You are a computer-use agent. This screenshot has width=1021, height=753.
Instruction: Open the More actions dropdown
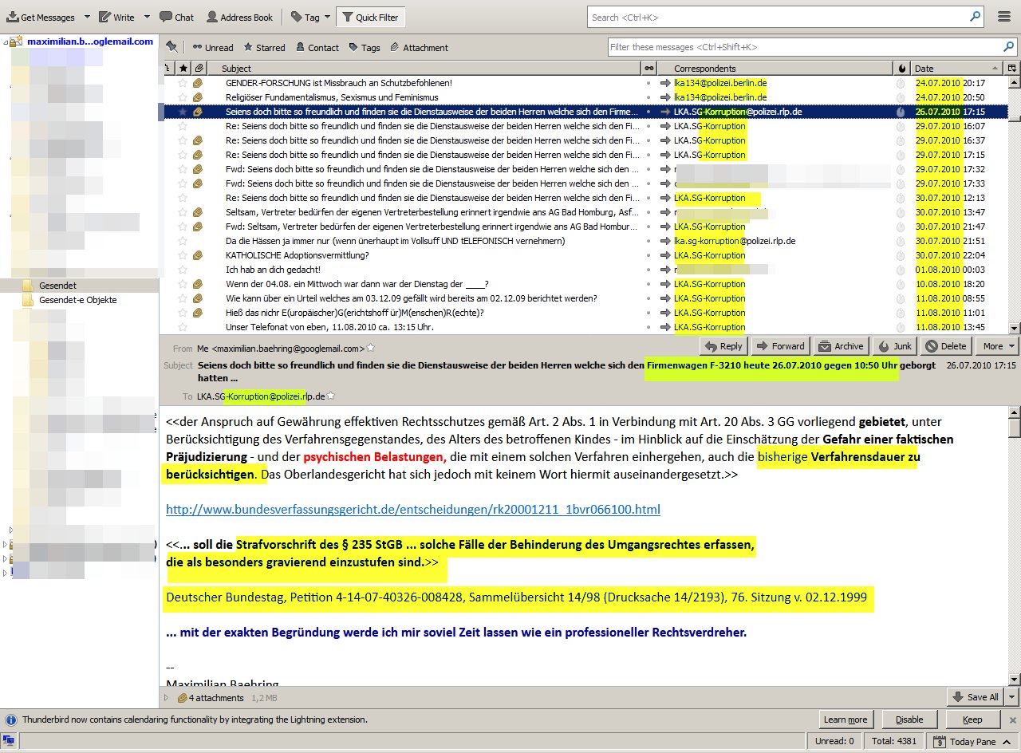coord(997,346)
